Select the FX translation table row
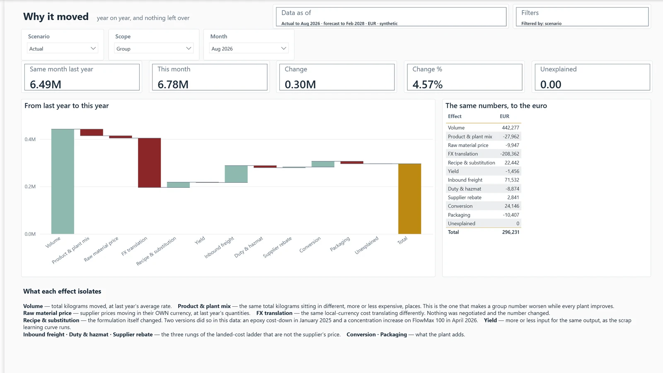 483,154
